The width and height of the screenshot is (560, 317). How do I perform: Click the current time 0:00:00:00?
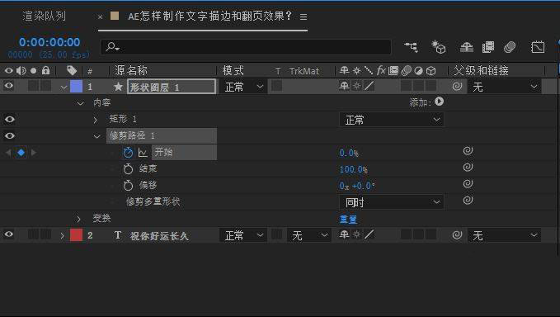coord(49,42)
